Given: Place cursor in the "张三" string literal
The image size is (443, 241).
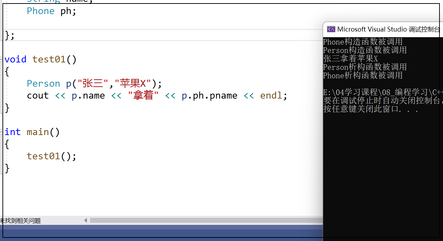Looking at the screenshot, I should 93,83.
